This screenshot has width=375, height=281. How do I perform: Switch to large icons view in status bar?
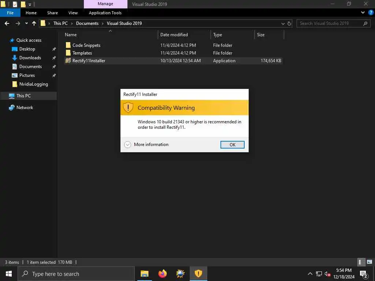coord(370,262)
